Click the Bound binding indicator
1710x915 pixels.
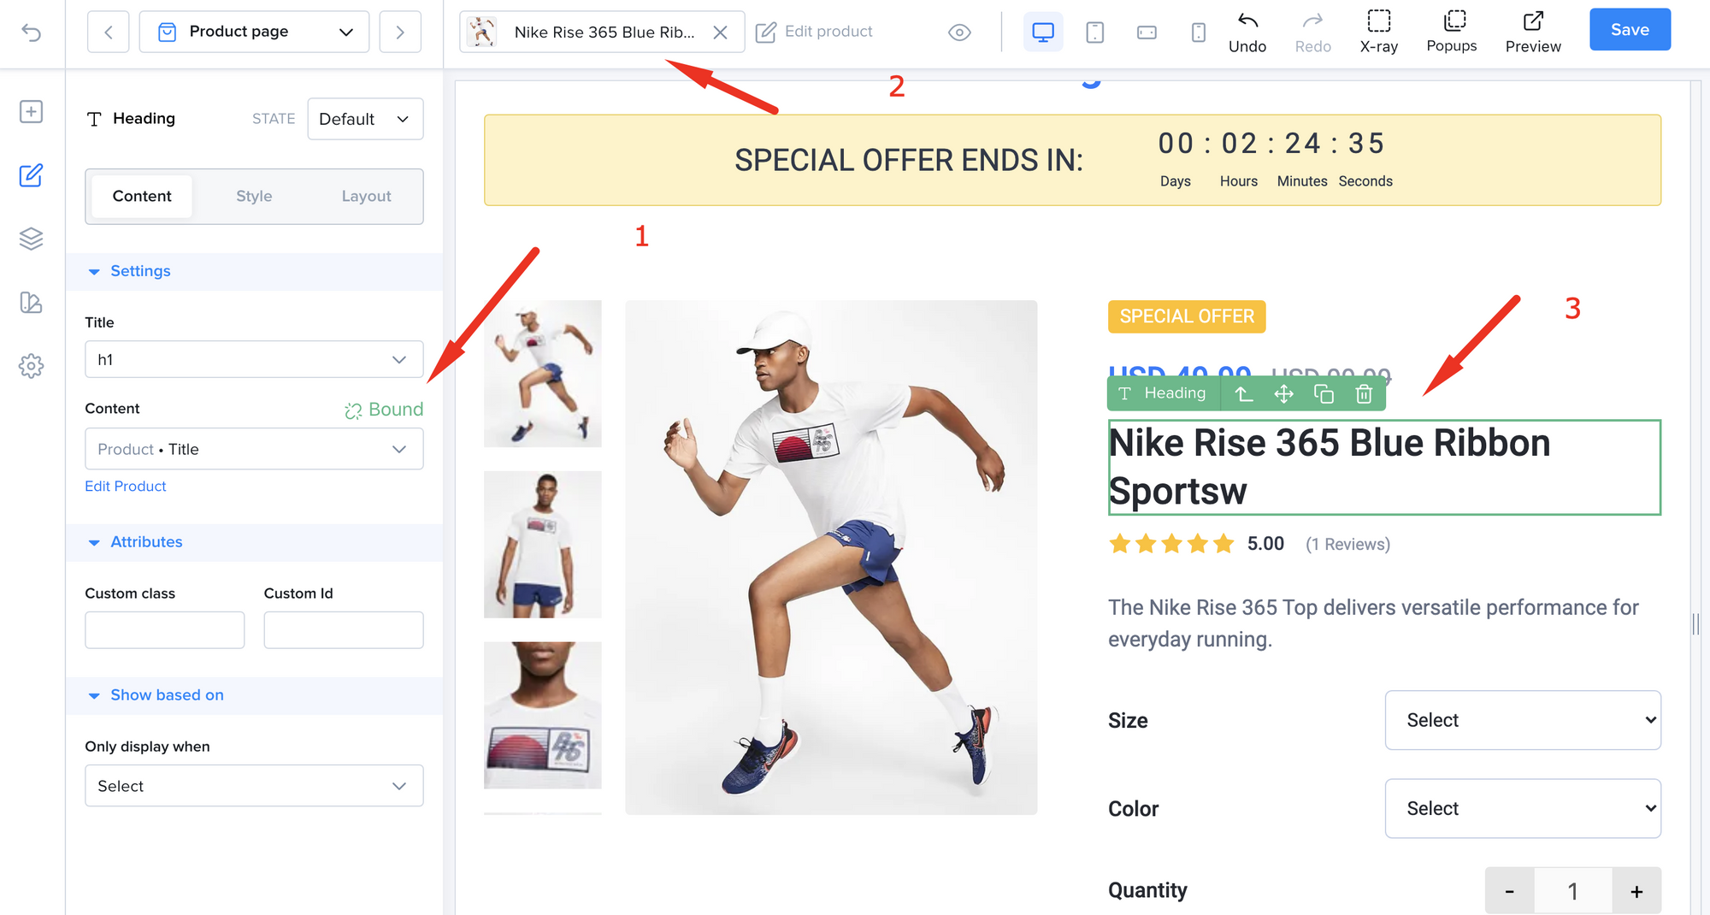(x=384, y=410)
